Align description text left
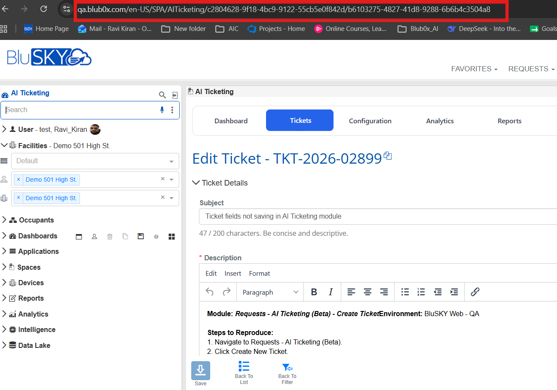 tap(351, 292)
